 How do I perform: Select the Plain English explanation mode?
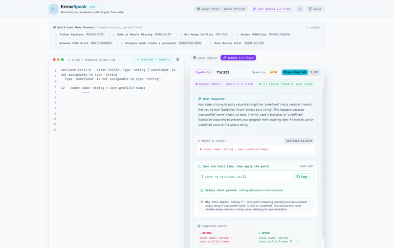[295, 72]
